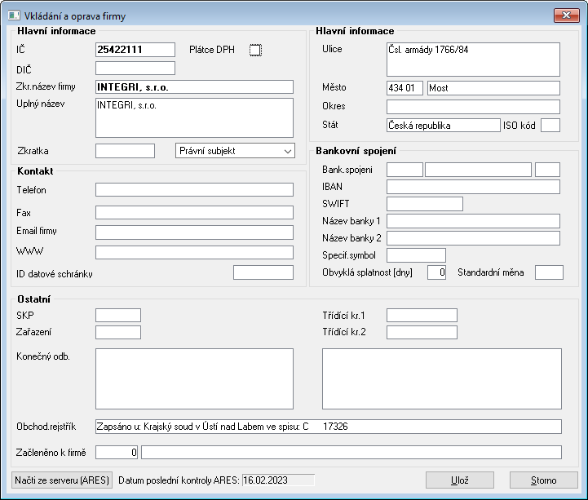
Task: Click the first Bank.spojeni prefix field
Action: [405, 170]
